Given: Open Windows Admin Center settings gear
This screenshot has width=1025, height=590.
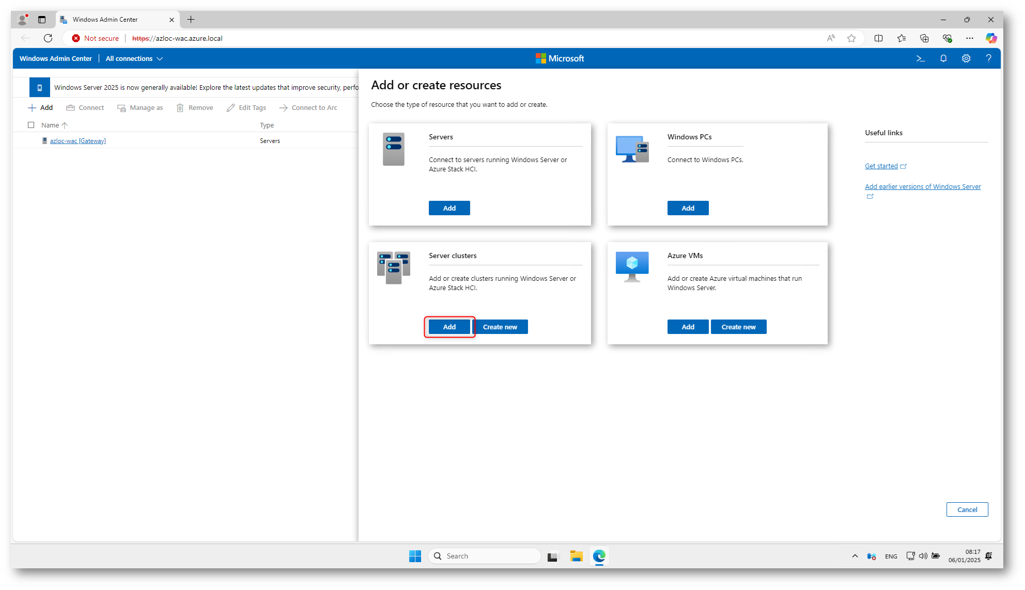Looking at the screenshot, I should point(966,59).
